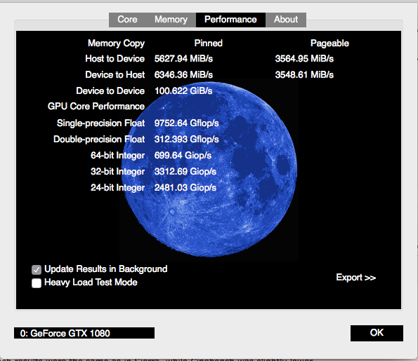Click the Memory Copy heading
418x361 pixels.
click(116, 43)
